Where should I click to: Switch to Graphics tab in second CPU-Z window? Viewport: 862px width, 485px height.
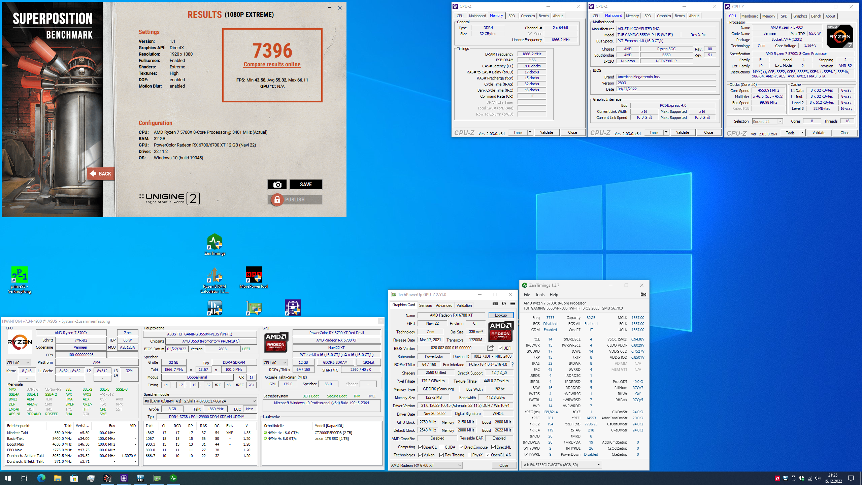pos(664,16)
